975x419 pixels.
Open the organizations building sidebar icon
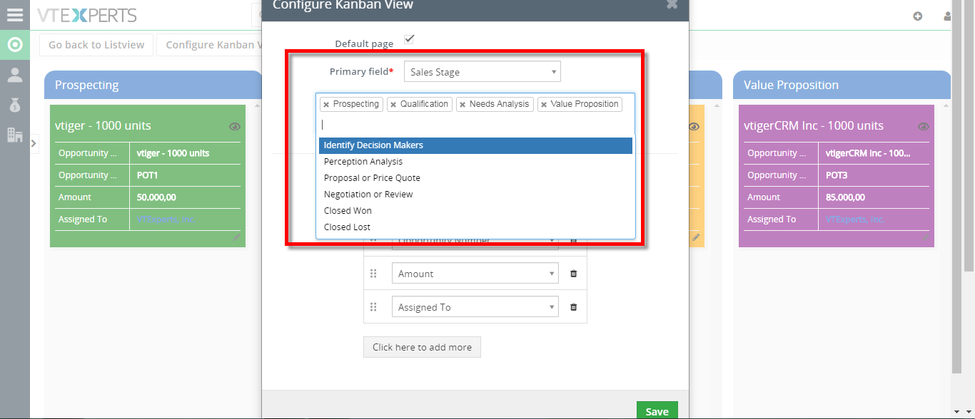coord(14,134)
